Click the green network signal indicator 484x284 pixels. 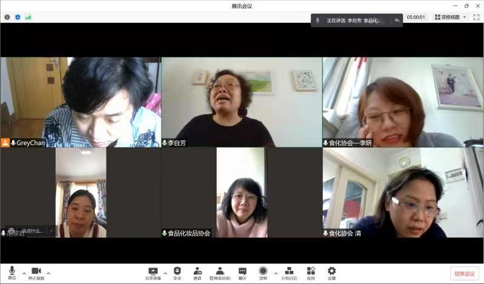click(28, 18)
